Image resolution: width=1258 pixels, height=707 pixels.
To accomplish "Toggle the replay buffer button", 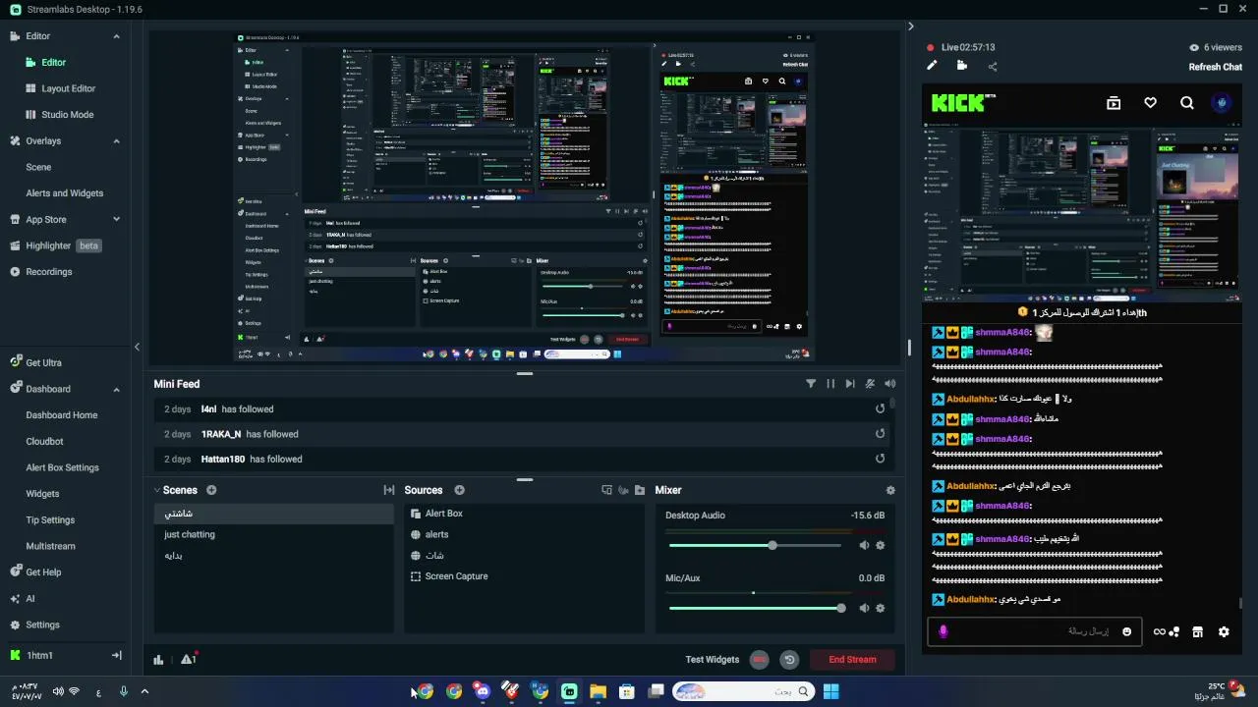I will pos(788,660).
